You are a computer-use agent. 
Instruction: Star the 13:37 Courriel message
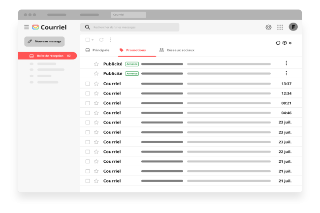click(x=96, y=84)
